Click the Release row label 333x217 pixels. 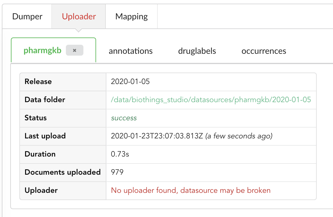tap(38, 82)
